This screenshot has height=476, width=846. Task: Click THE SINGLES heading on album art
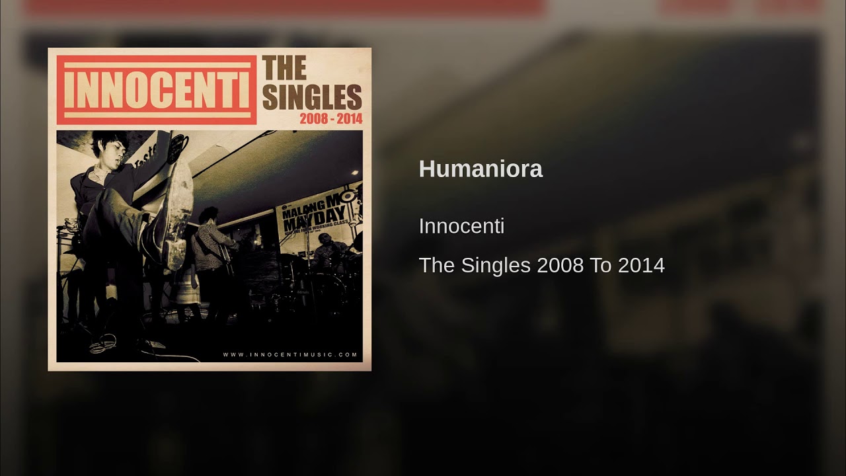pos(311,83)
